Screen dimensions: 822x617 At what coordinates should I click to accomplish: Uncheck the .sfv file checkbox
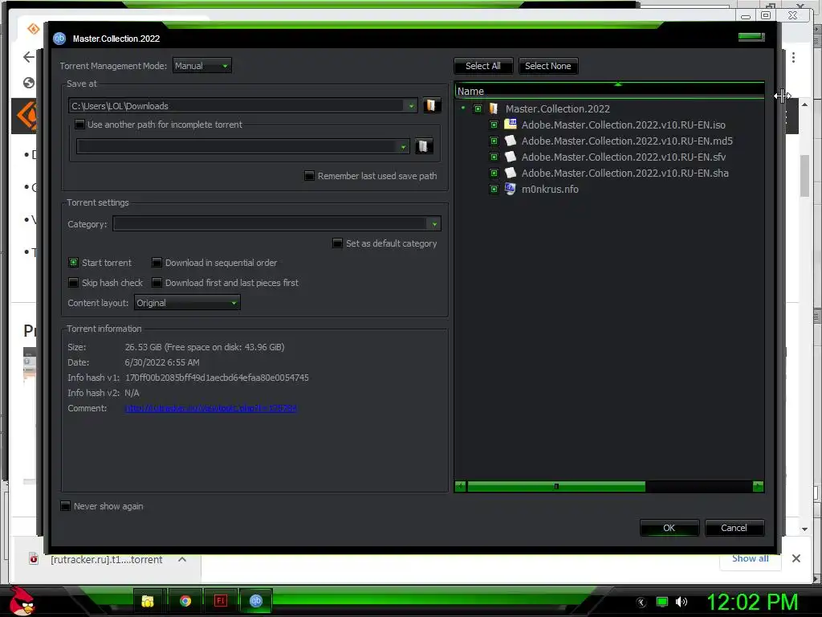click(494, 157)
